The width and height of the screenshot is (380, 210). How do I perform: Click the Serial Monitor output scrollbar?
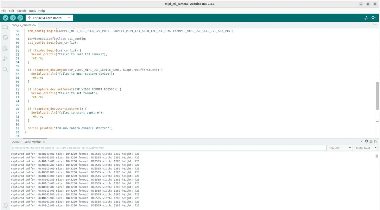(x=377, y=156)
